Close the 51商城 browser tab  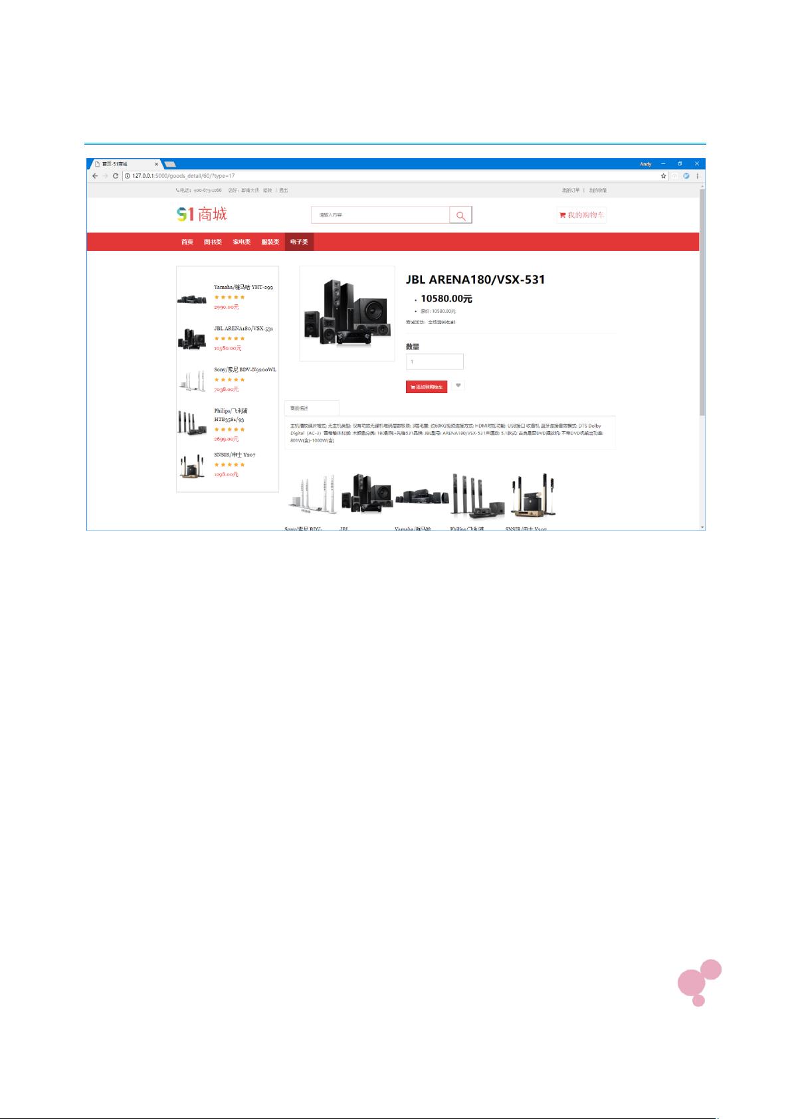tap(157, 164)
